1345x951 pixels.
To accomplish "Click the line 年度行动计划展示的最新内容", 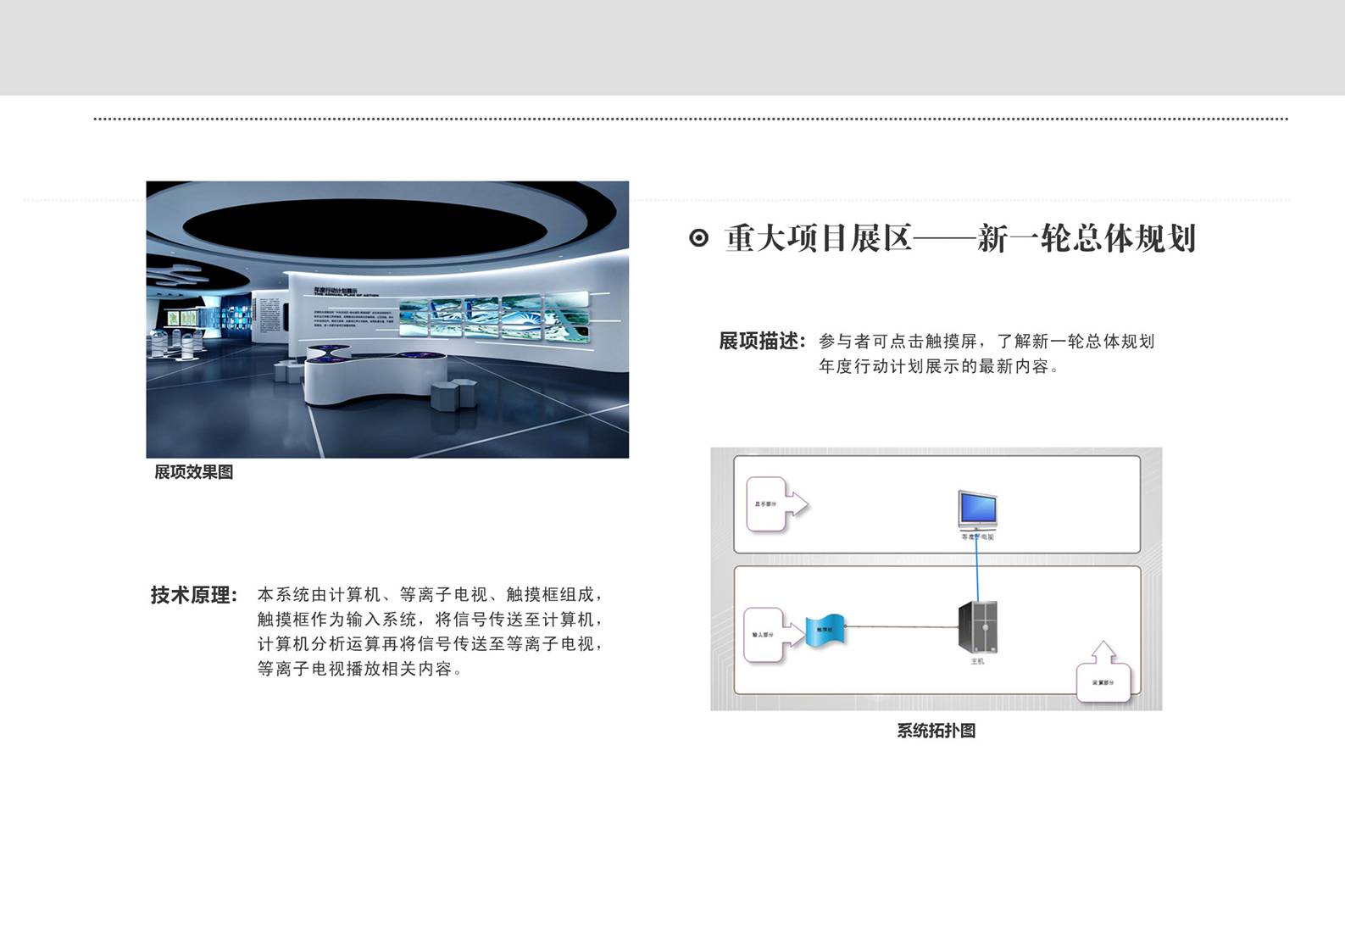I will pyautogui.click(x=939, y=366).
